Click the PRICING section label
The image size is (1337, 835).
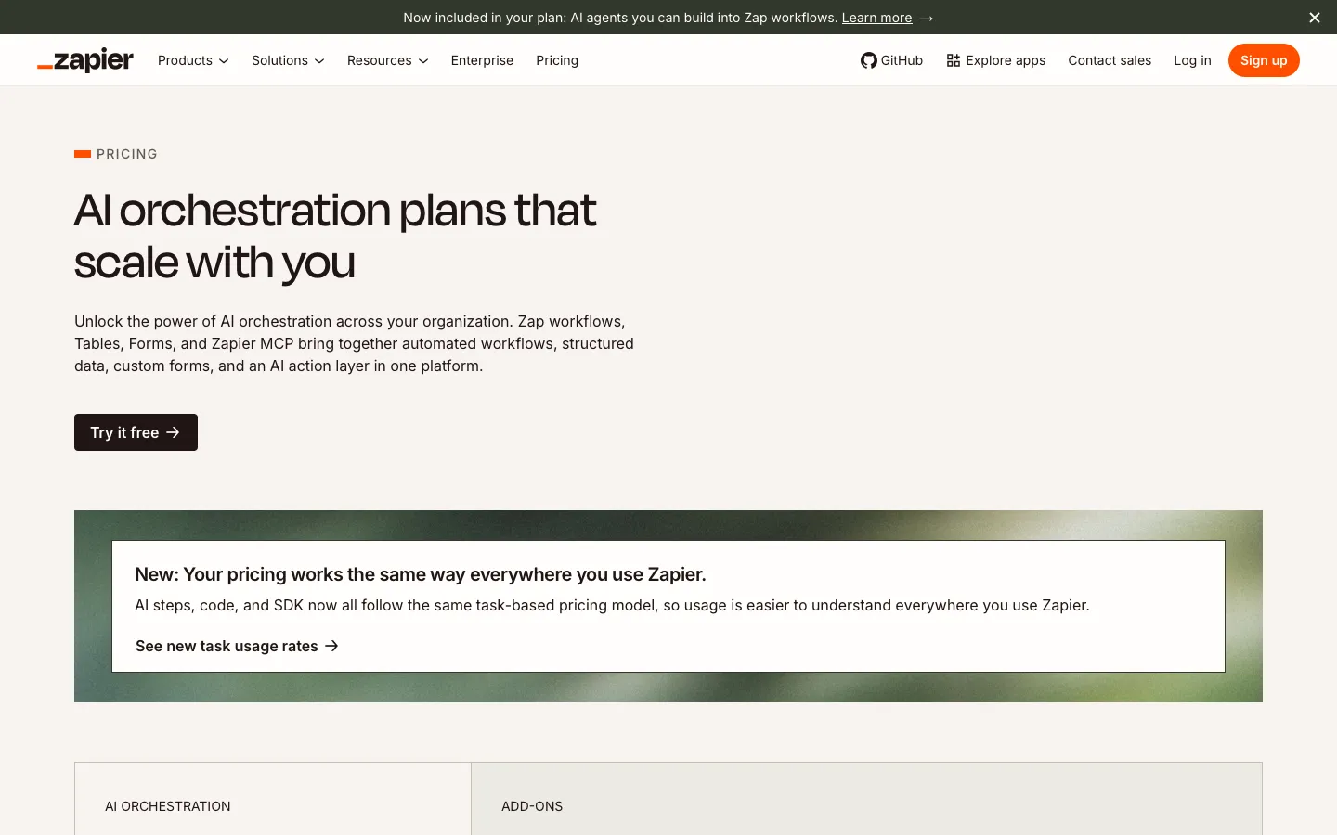click(126, 154)
